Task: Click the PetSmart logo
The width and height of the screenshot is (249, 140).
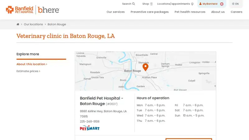Action: point(90,128)
